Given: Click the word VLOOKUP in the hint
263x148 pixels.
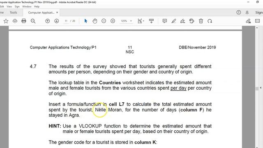Looking at the screenshot, I should pos(90,126).
